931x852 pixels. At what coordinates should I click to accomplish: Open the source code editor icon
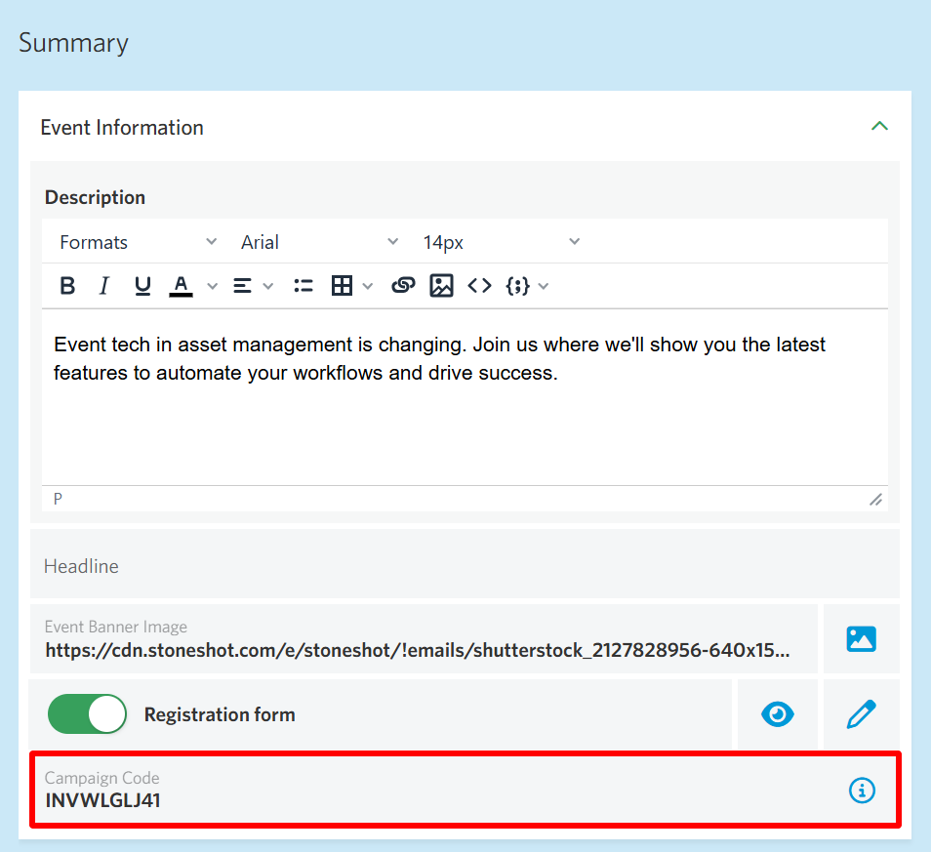point(479,285)
